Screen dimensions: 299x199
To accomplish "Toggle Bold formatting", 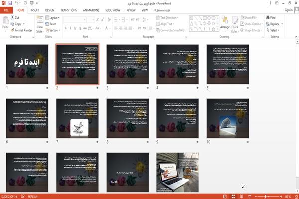I will (66, 28).
